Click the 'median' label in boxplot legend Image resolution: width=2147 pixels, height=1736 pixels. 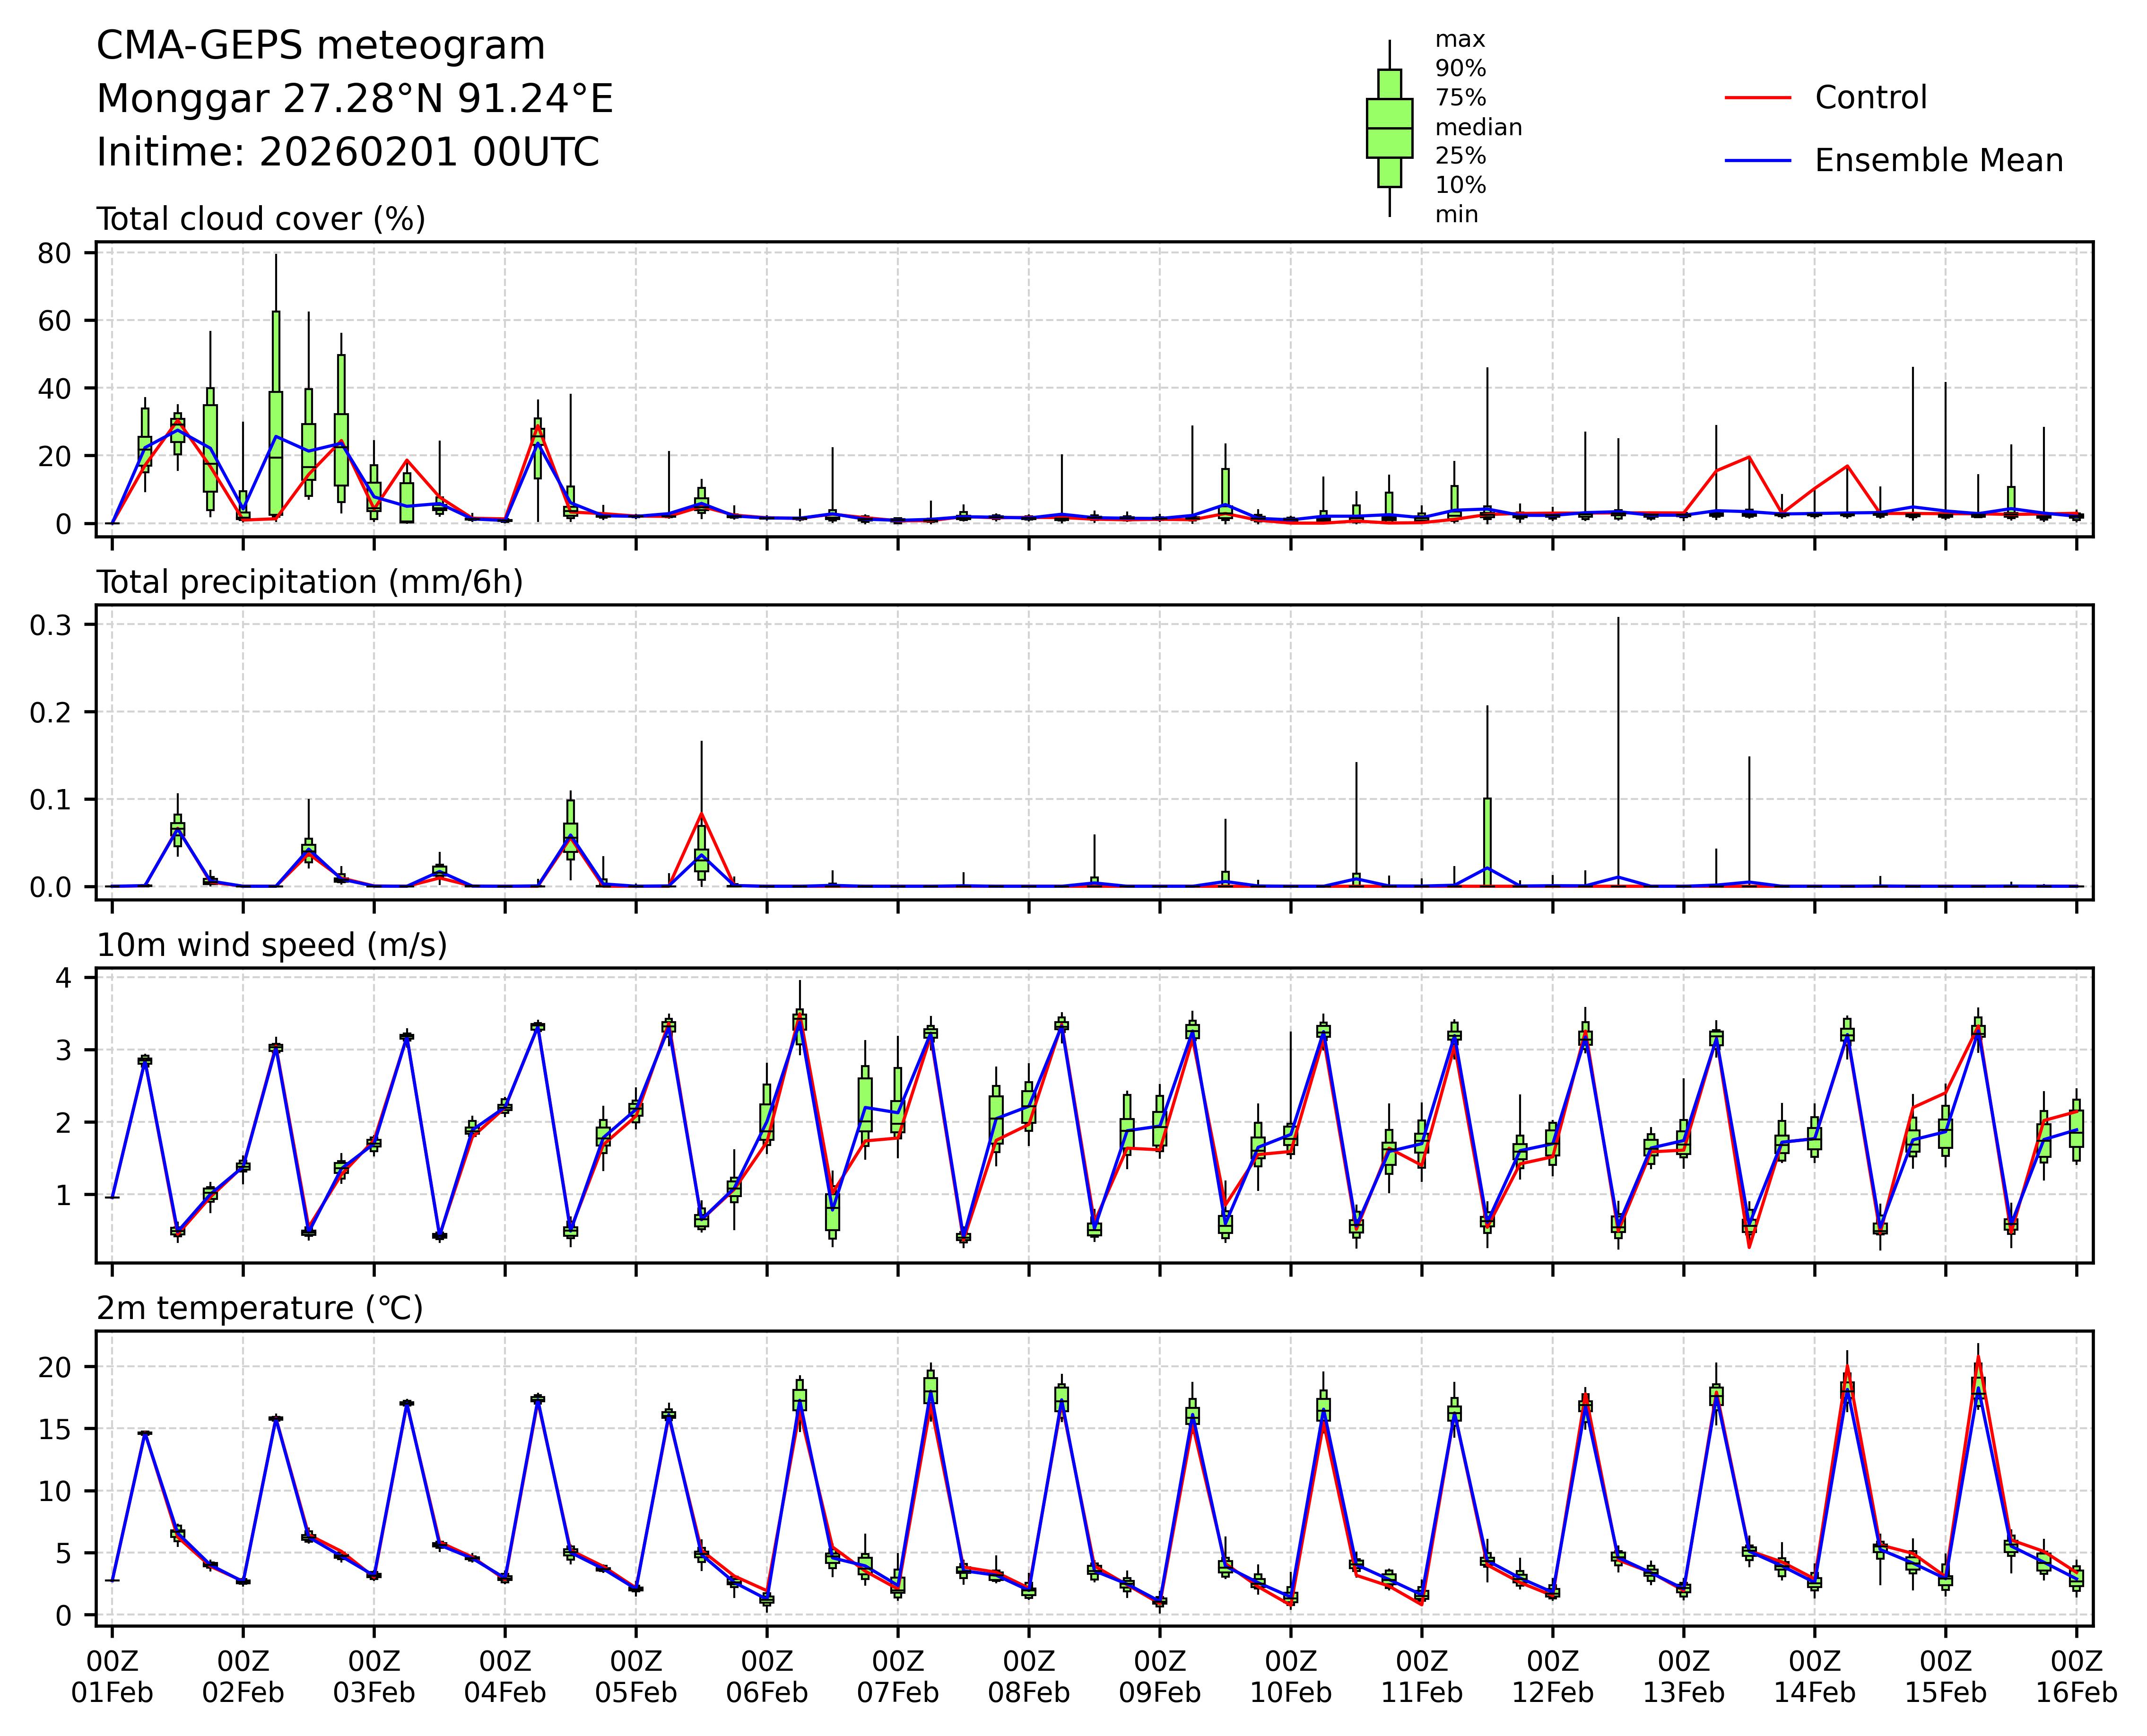1478,127
